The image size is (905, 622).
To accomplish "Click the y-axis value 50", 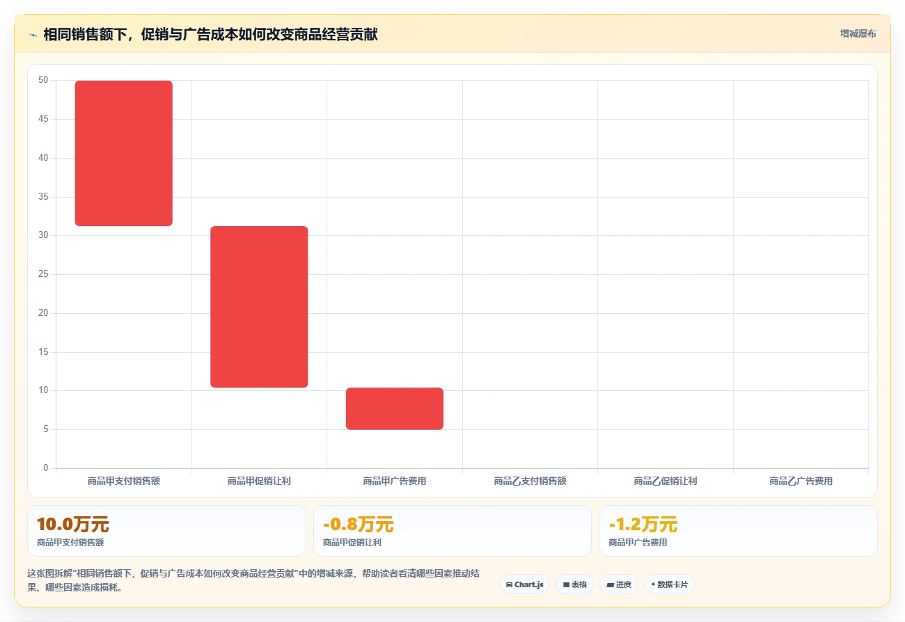I will tap(43, 80).
